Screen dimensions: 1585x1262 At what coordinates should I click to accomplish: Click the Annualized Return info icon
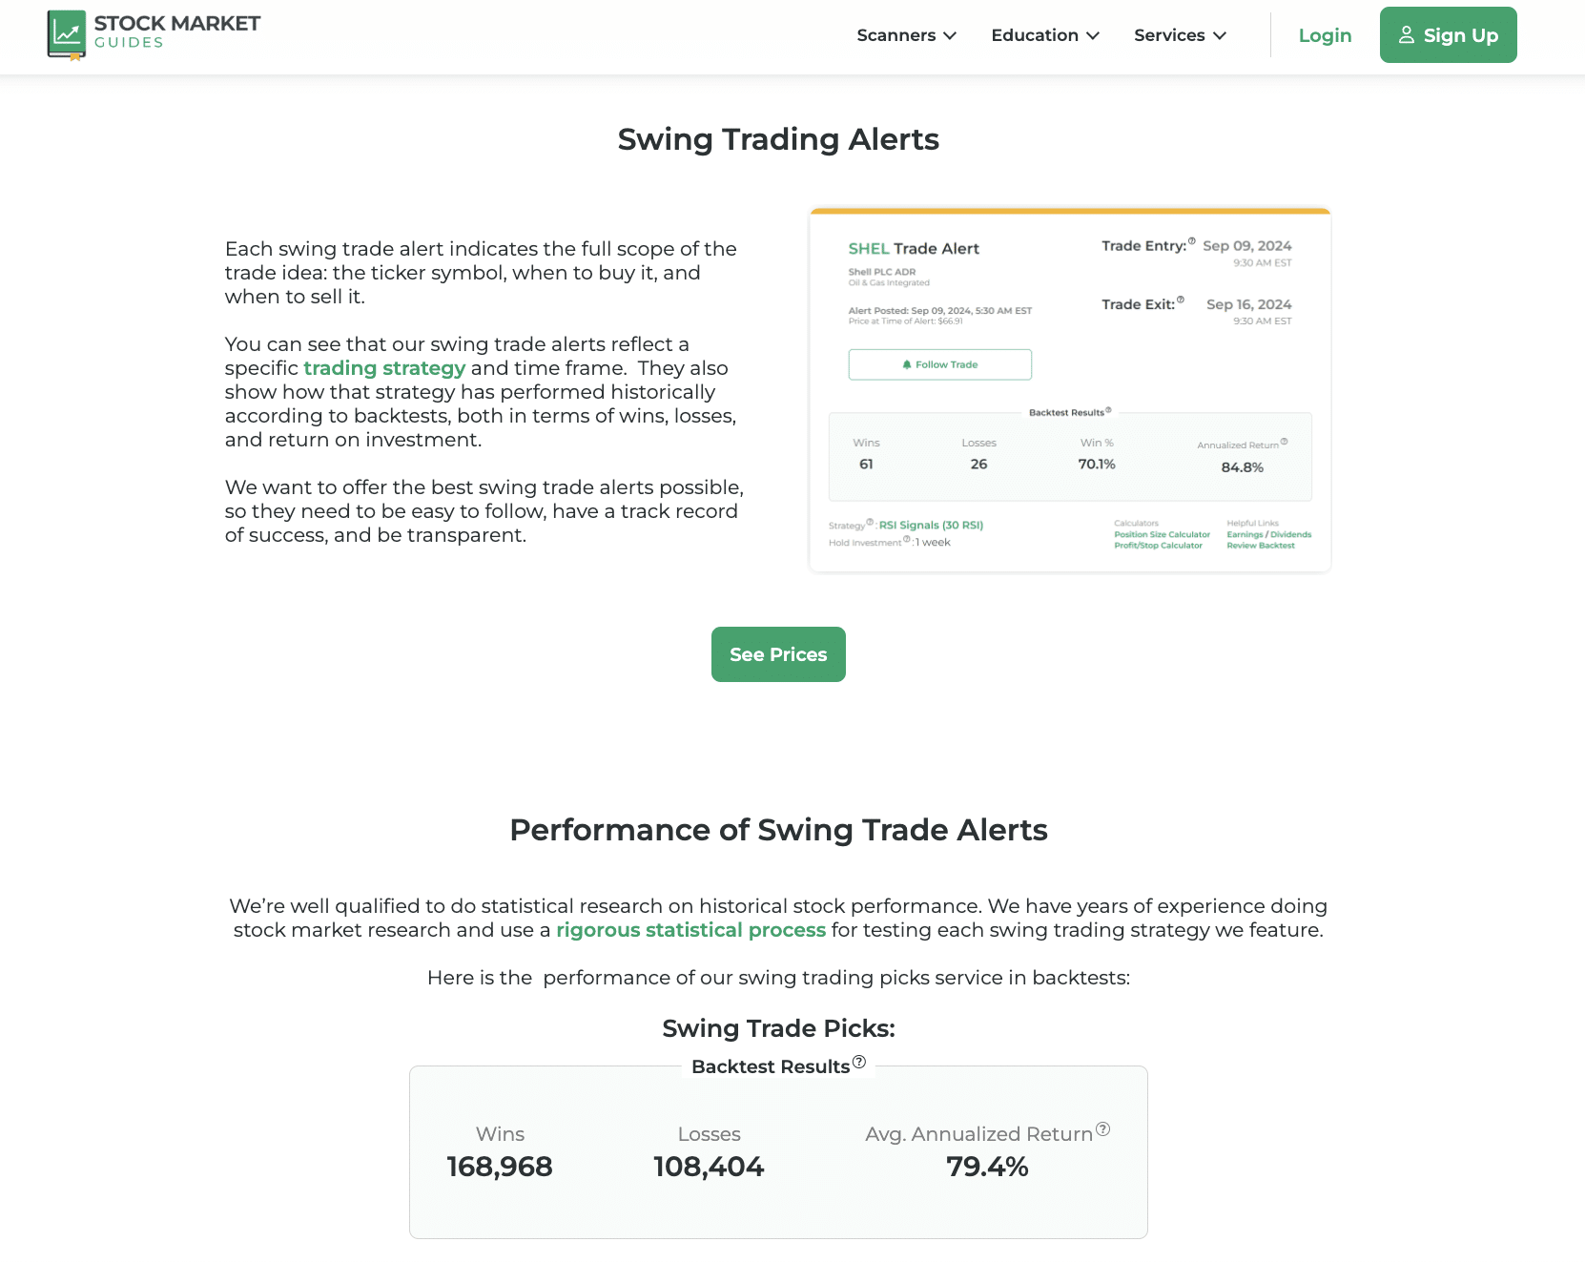(1285, 442)
